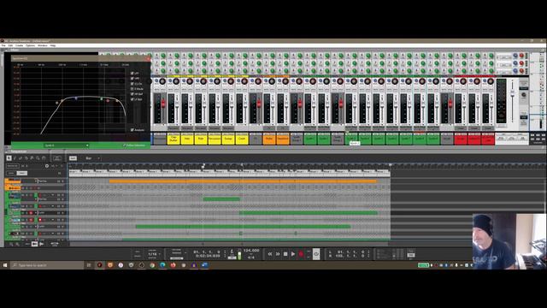Open the File menu
547x308 pixels.
3,45
